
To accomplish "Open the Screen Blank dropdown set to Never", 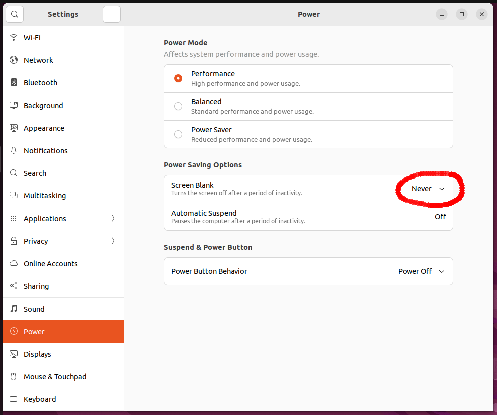I will (x=428, y=189).
